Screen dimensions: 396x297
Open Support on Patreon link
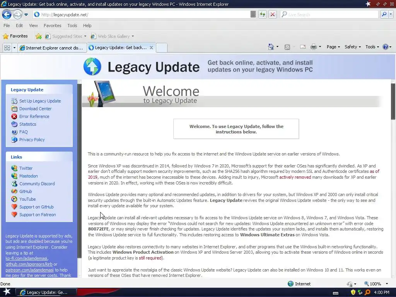coord(38,215)
